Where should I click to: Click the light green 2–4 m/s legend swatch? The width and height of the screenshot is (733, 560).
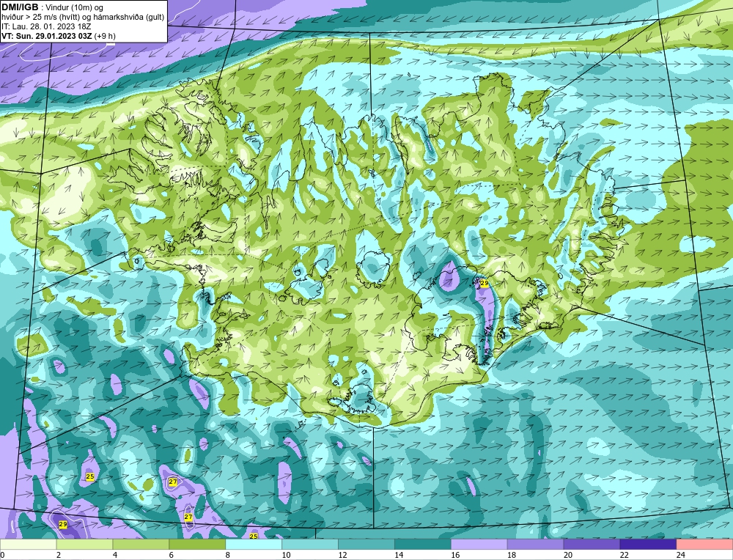tap(84, 544)
